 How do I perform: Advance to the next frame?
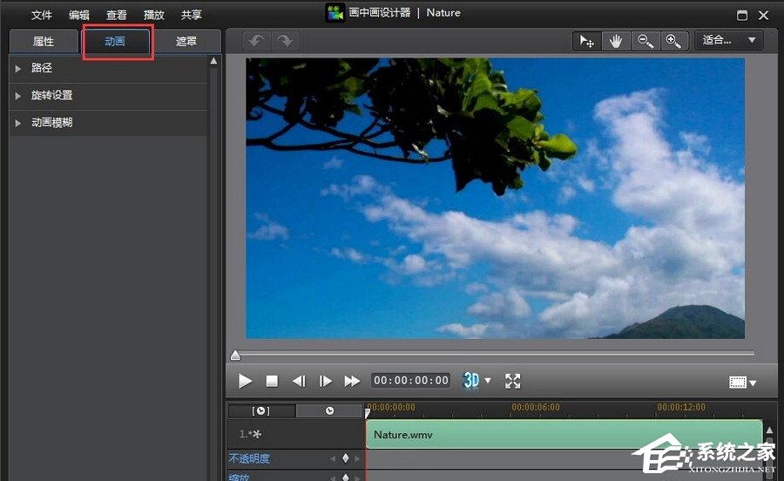[x=326, y=381]
